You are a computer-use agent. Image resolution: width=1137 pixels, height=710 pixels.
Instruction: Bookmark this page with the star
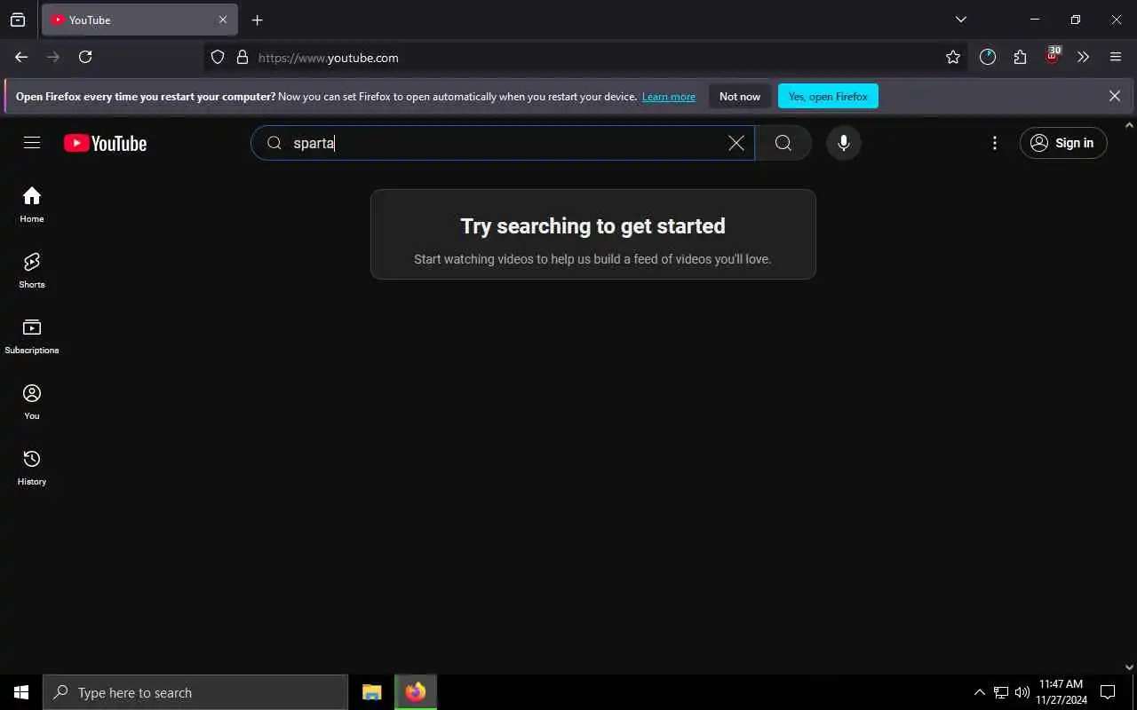point(953,58)
